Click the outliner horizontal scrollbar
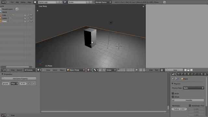 coord(17,67)
